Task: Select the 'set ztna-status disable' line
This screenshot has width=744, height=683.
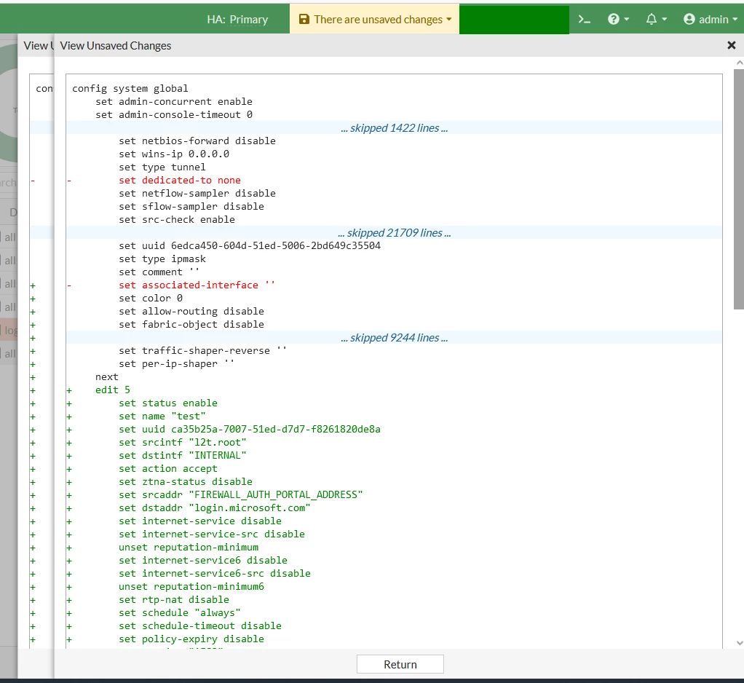Action: 186,481
